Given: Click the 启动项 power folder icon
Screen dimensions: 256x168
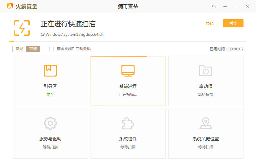Looking at the screenshot, I should click(206, 71).
